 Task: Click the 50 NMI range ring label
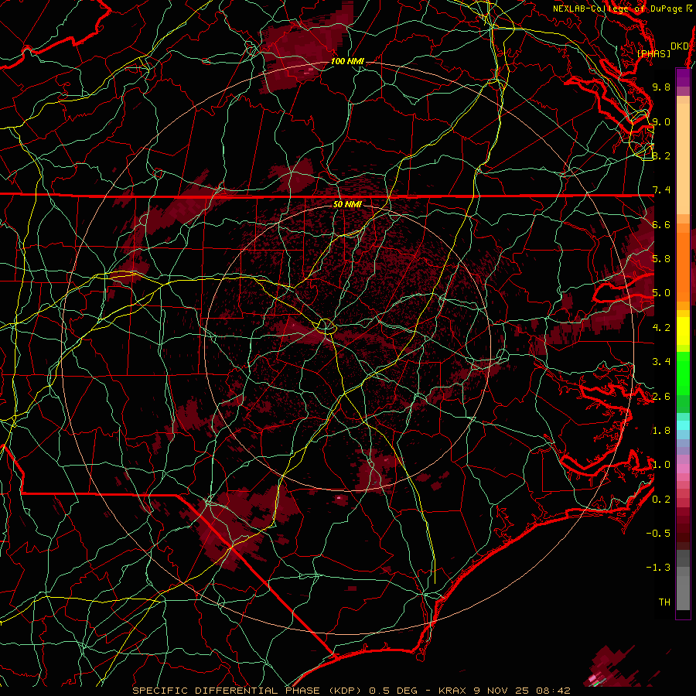coord(347,204)
